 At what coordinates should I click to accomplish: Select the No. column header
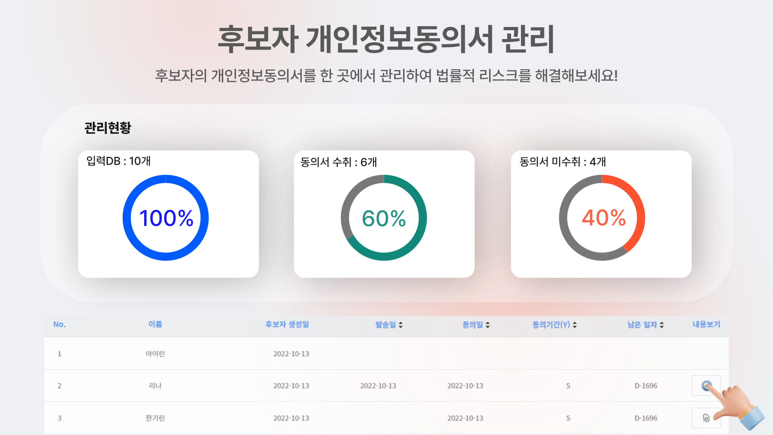click(59, 324)
